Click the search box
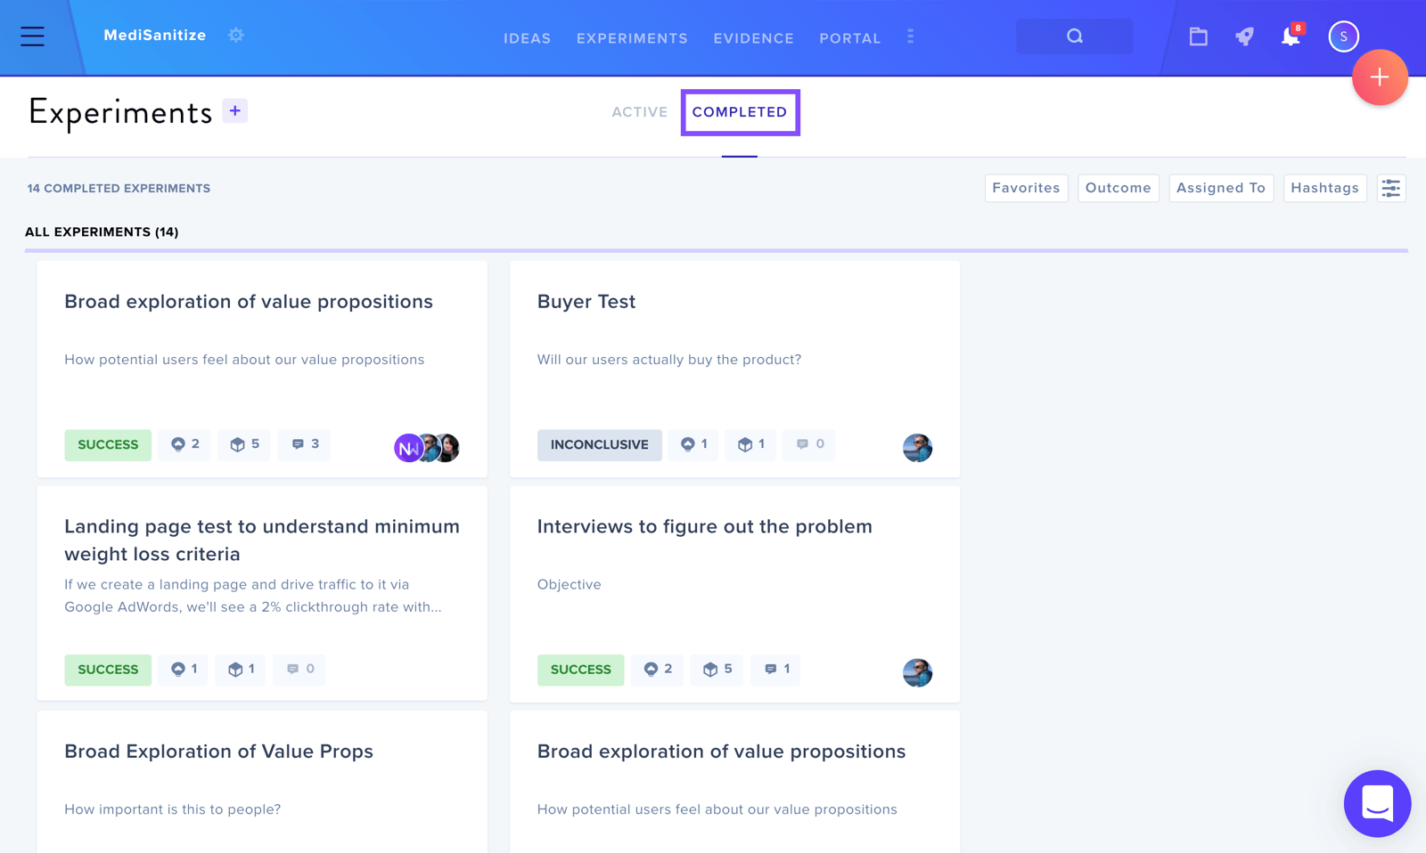 point(1074,37)
